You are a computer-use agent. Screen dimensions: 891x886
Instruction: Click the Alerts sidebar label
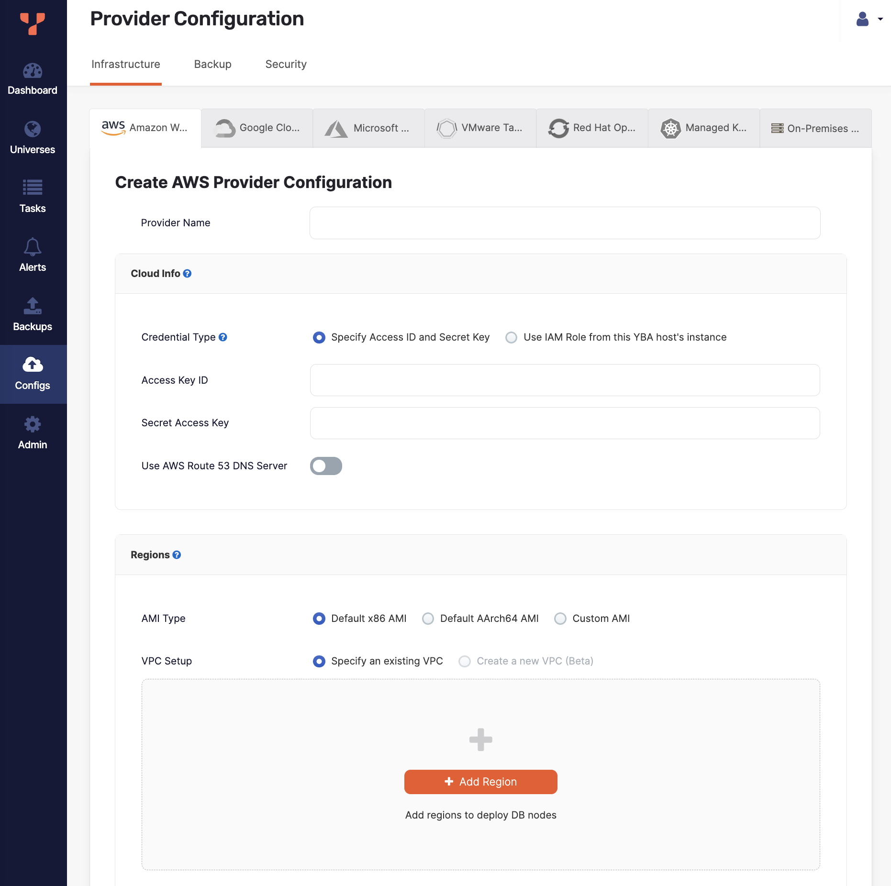pyautogui.click(x=33, y=267)
